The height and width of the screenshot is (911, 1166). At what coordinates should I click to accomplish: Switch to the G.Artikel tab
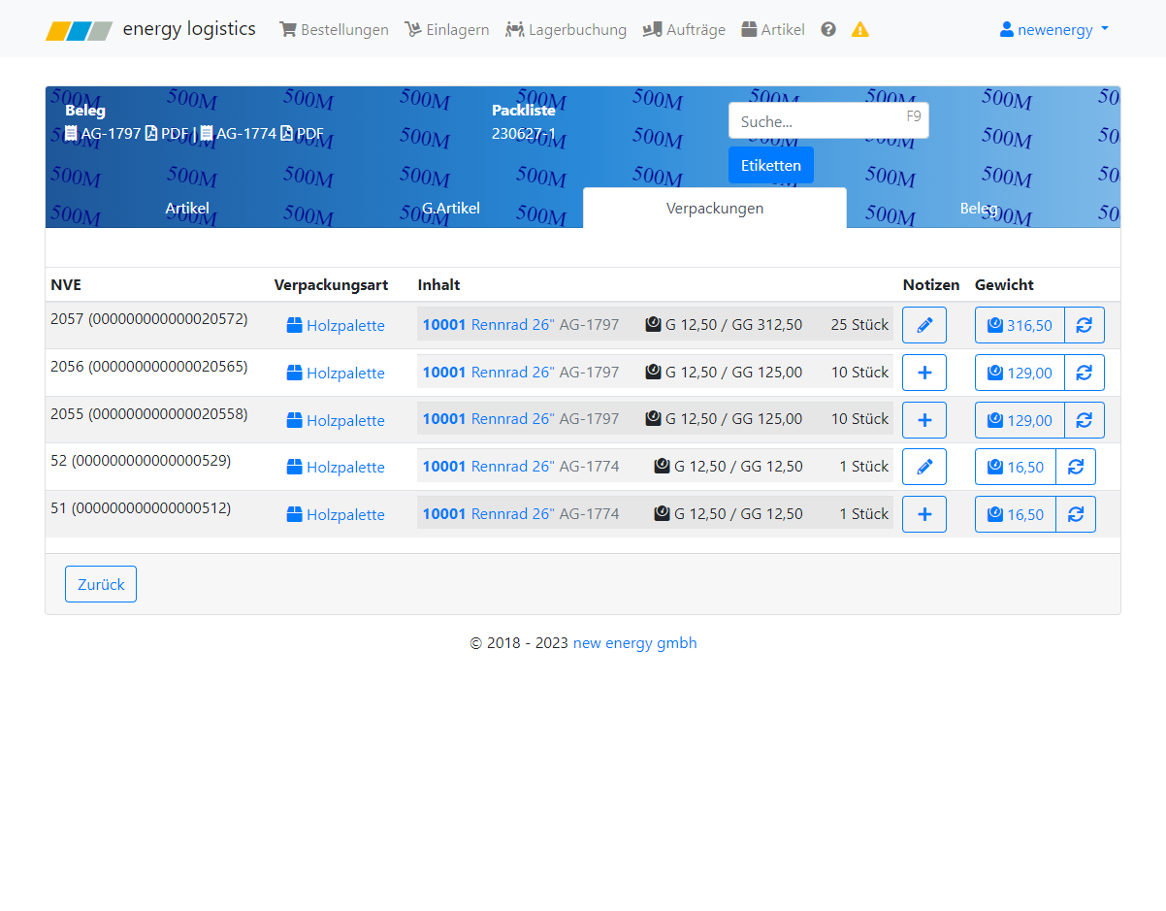[451, 208]
